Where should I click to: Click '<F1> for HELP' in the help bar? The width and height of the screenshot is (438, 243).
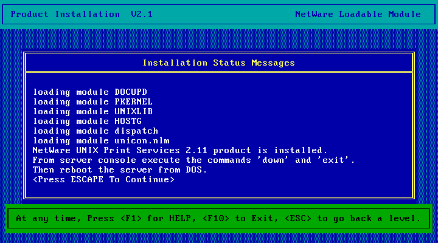point(158,219)
